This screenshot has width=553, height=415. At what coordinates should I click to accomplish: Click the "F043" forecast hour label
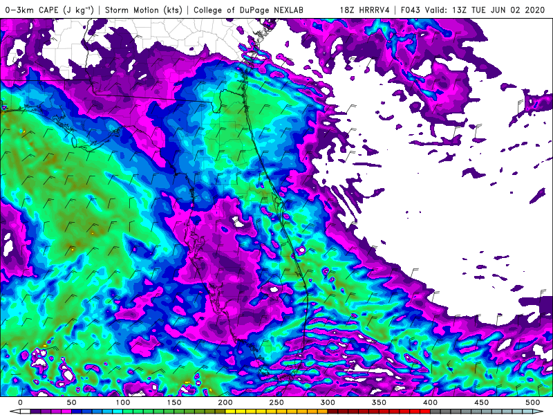coord(410,10)
